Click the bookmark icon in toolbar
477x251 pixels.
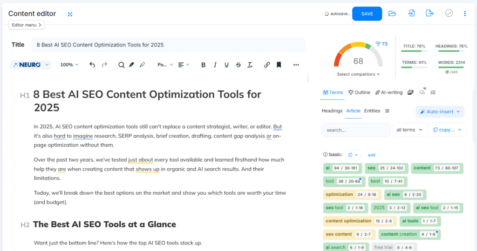[x=279, y=65]
